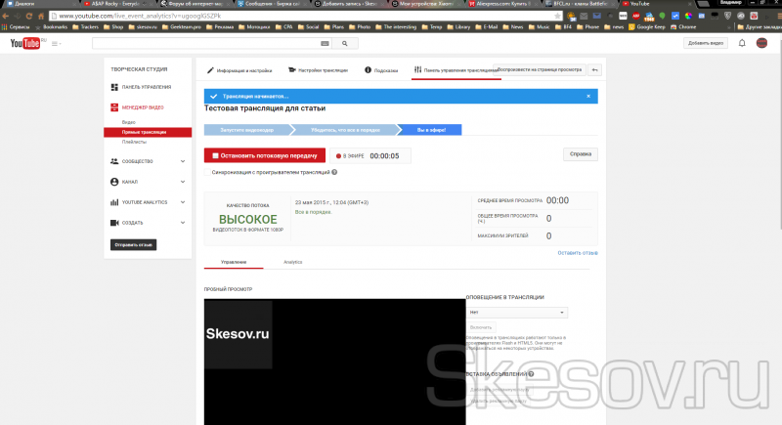Open the notifications bell

point(742,44)
